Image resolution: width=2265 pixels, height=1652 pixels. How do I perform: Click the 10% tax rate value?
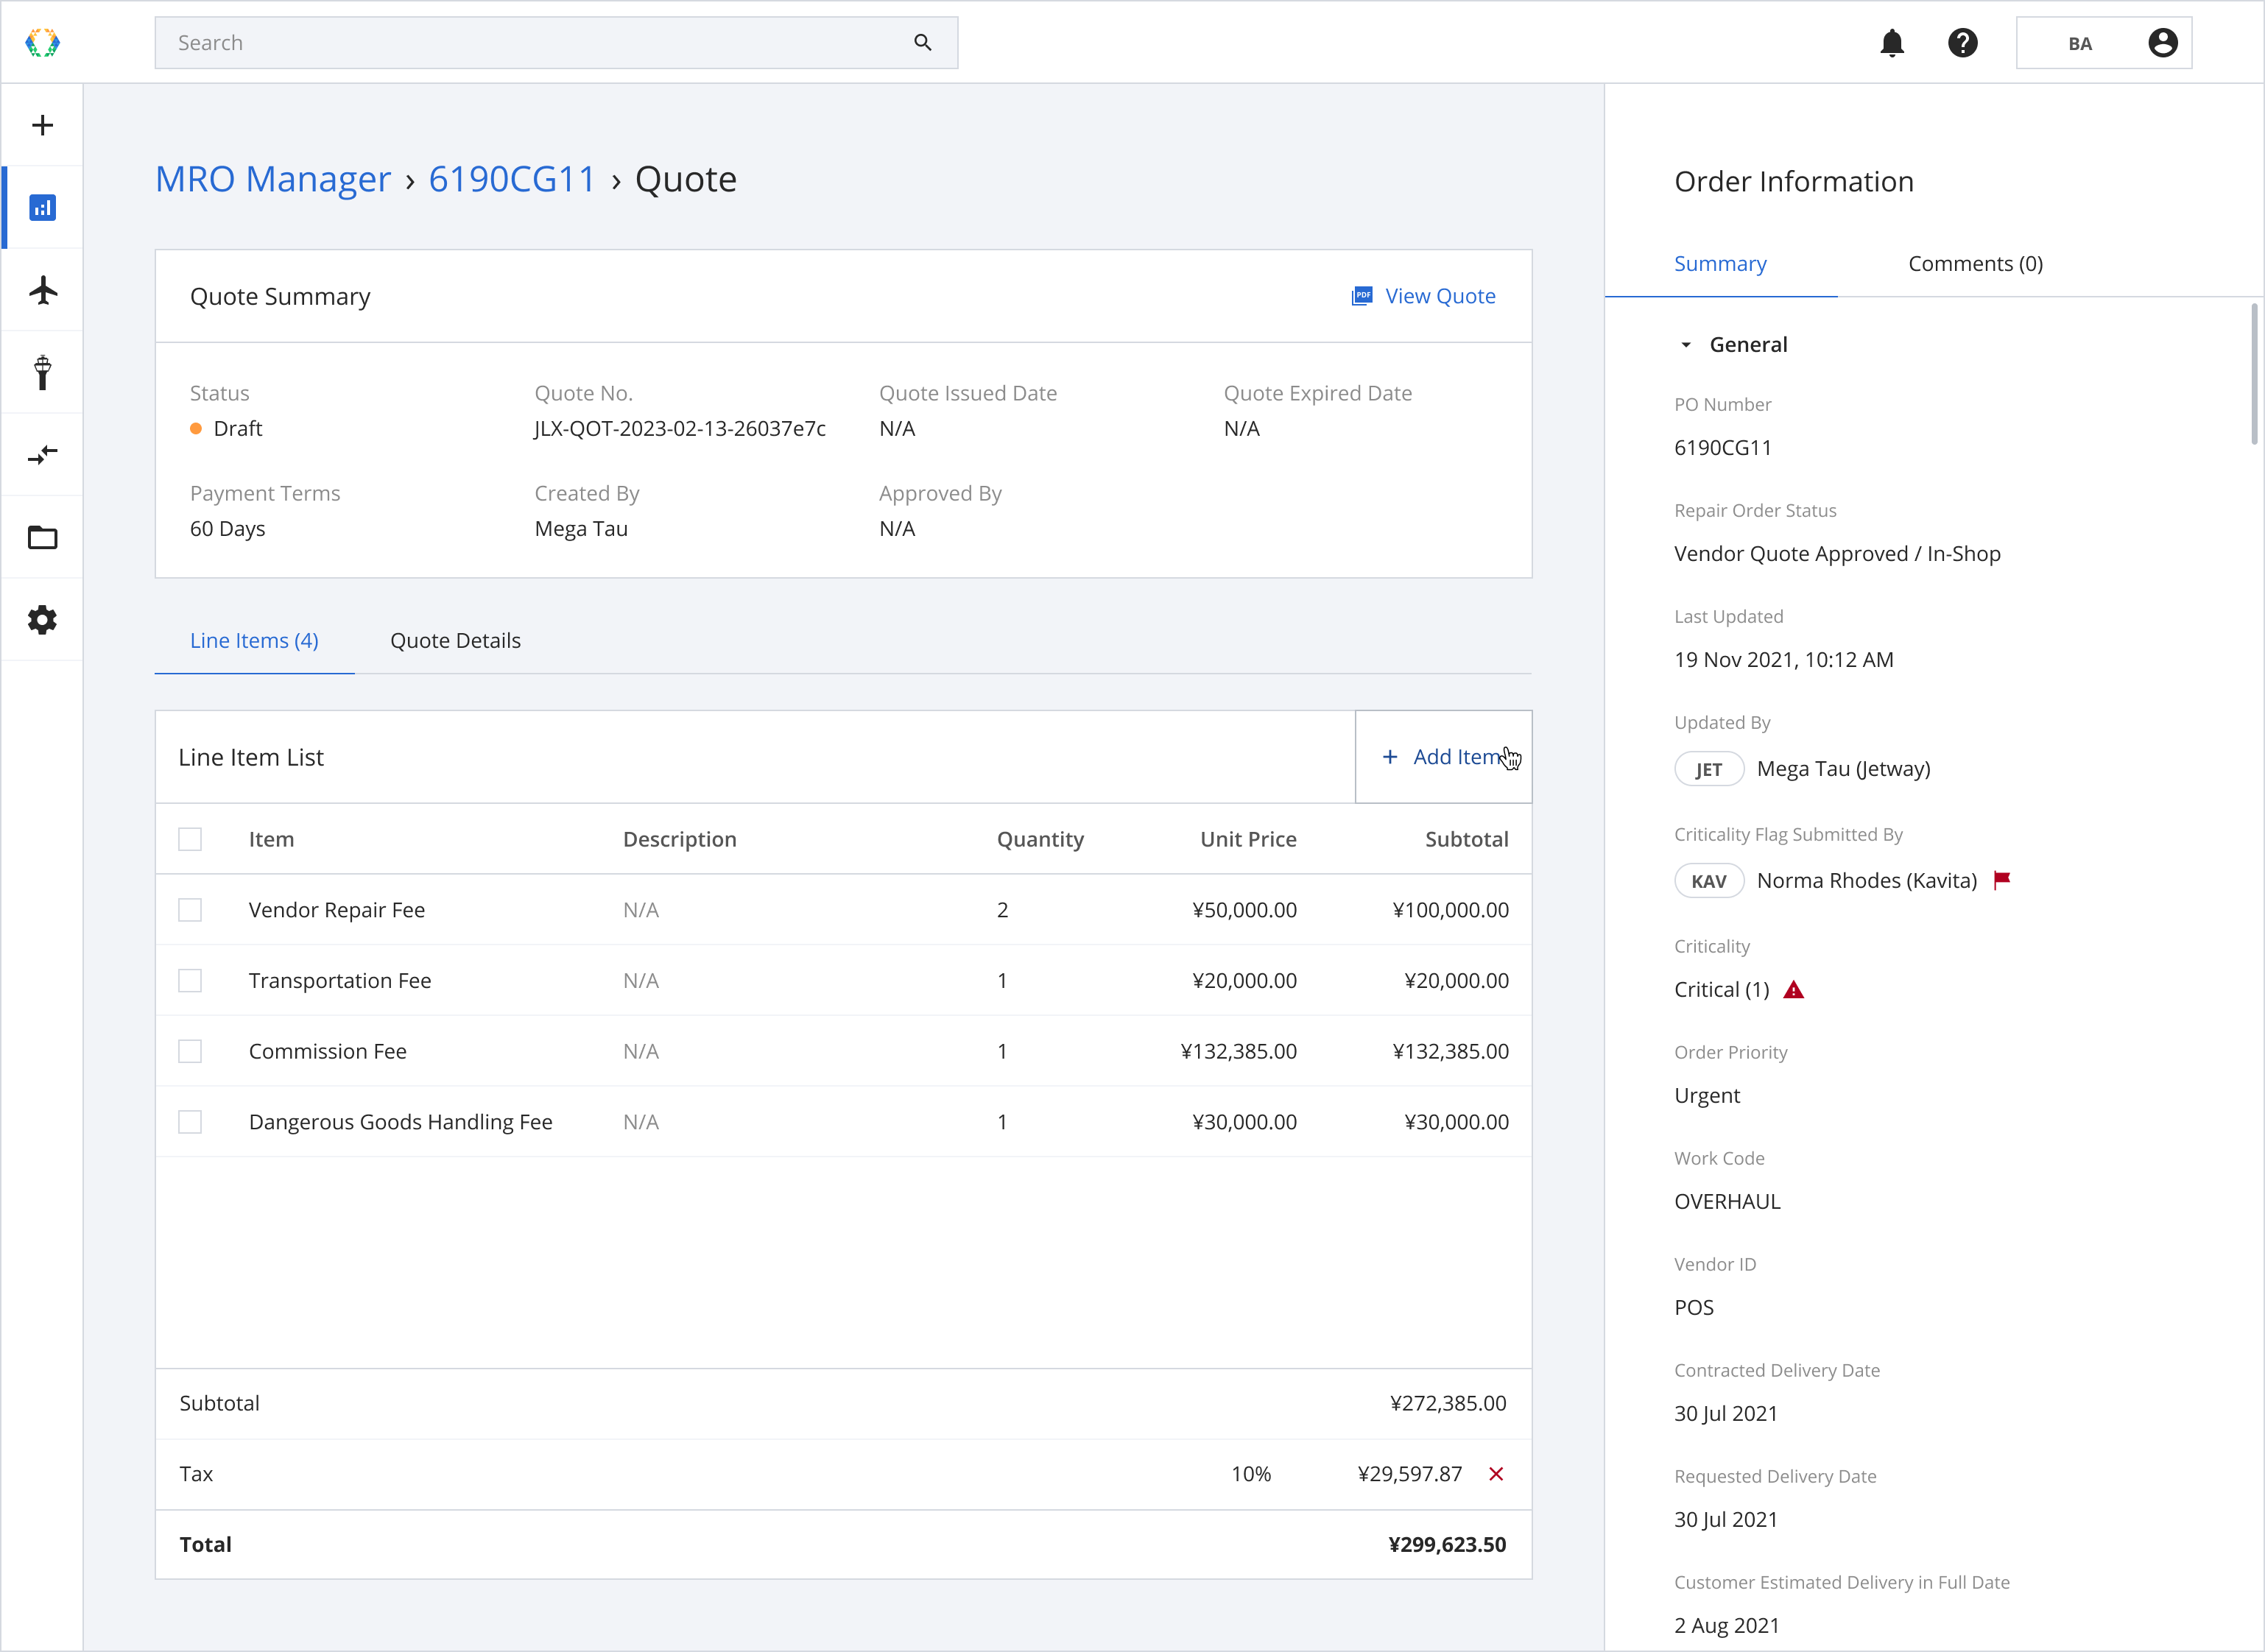1251,1474
